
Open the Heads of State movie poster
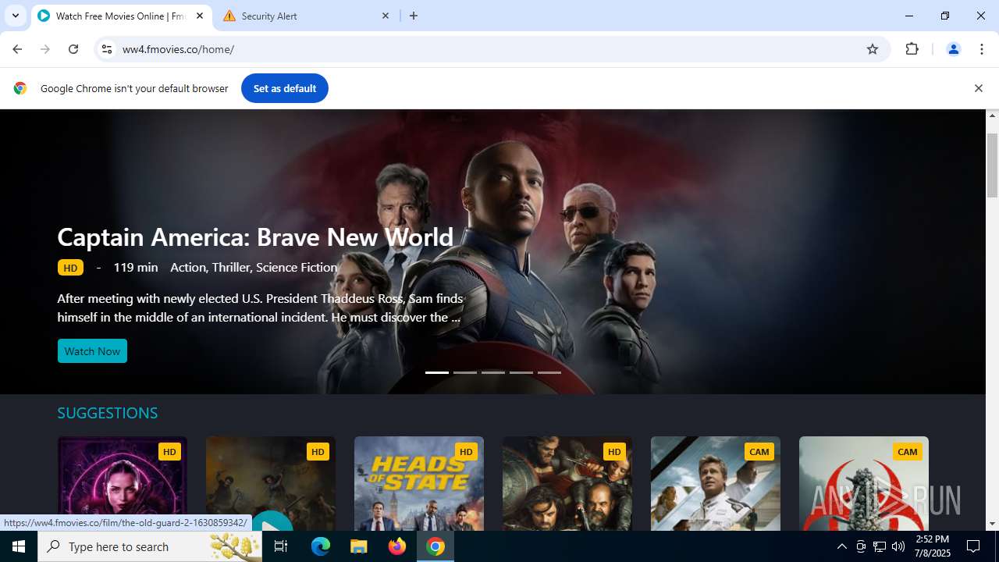coord(418,483)
